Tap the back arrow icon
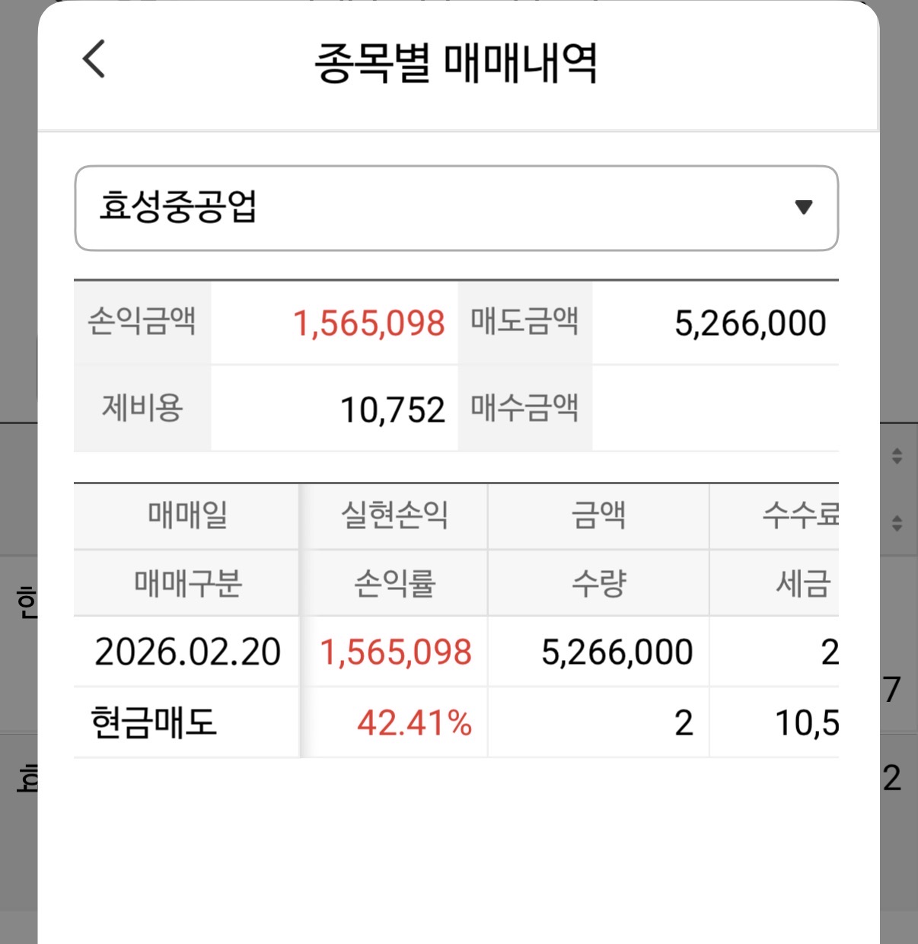 (94, 59)
